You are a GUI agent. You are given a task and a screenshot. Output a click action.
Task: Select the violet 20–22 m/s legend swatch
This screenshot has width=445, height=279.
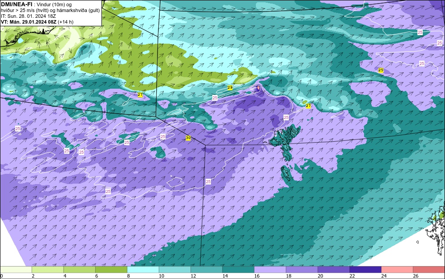point(334,270)
